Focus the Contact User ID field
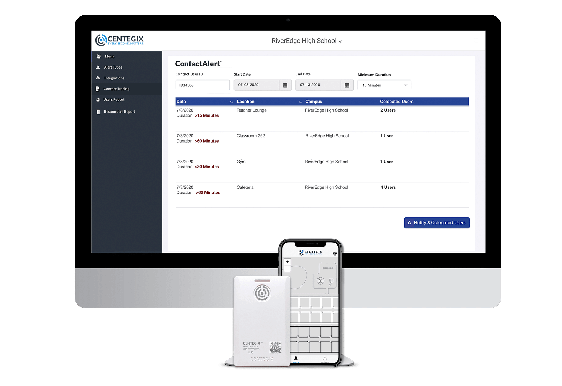Viewport: 562px width, 386px height. click(202, 85)
